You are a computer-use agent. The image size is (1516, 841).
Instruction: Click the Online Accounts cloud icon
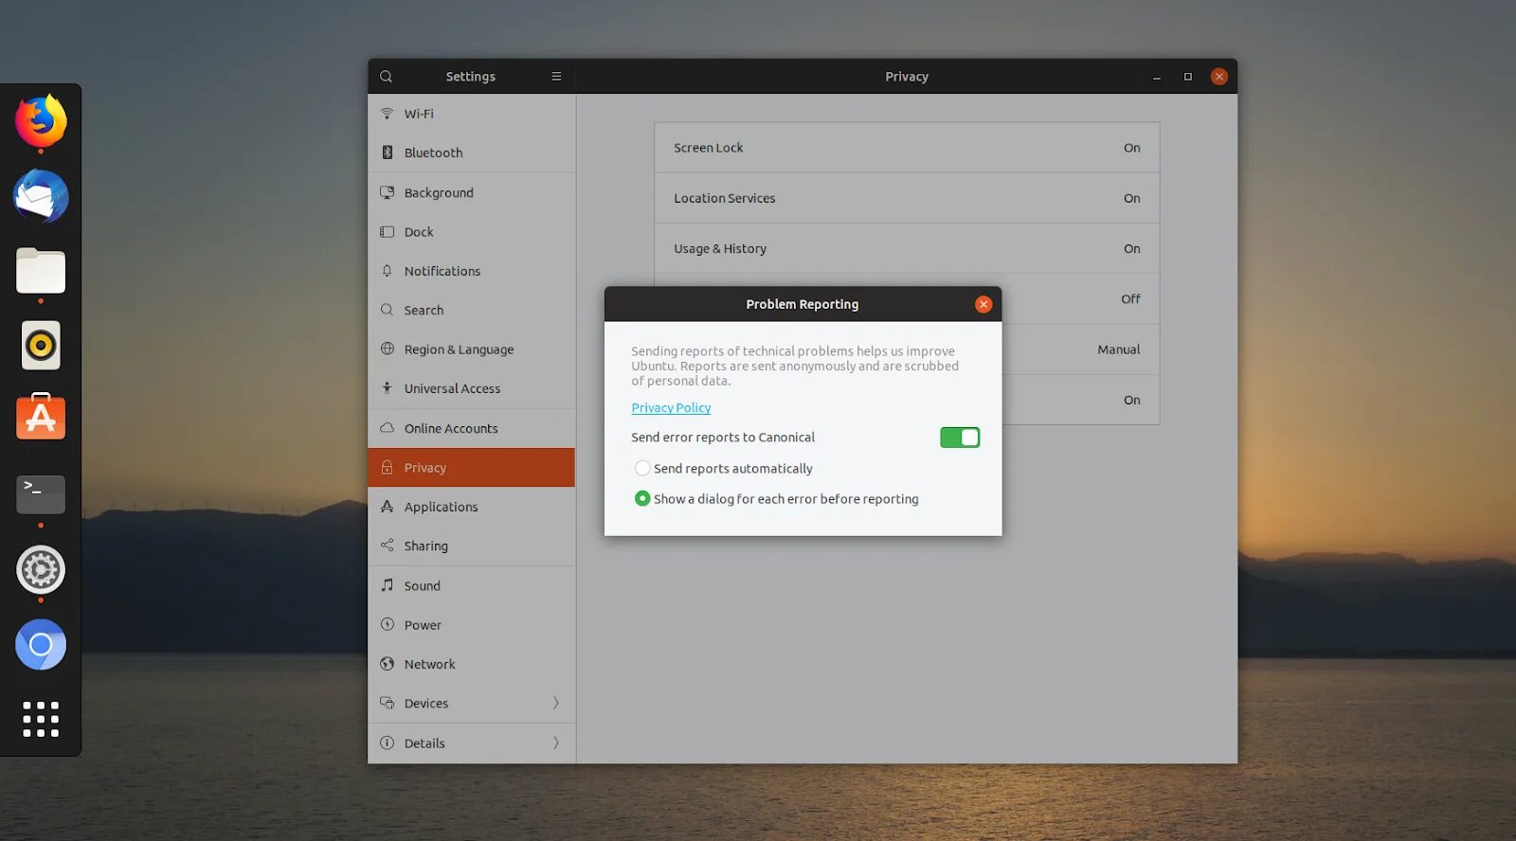[387, 428]
